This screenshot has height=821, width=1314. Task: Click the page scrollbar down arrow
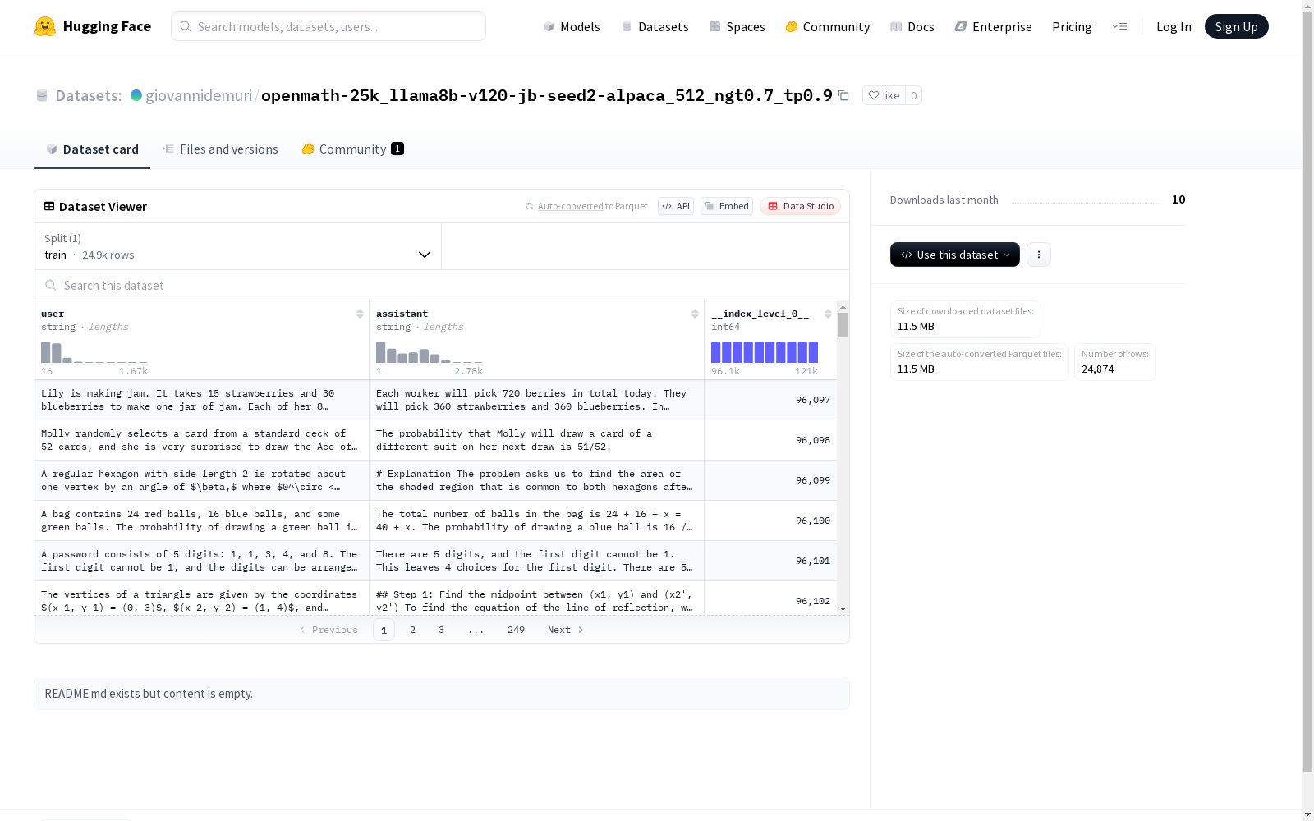1307,814
